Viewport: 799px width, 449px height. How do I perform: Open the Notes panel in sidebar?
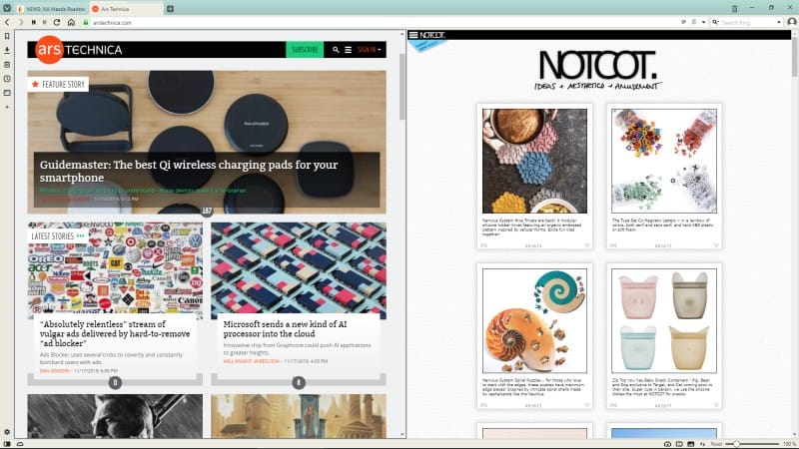[x=7, y=65]
